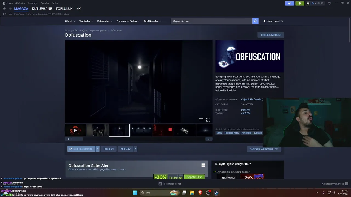The image size is (351, 197).
Task: Click the Takip Et button
Action: coord(108,149)
